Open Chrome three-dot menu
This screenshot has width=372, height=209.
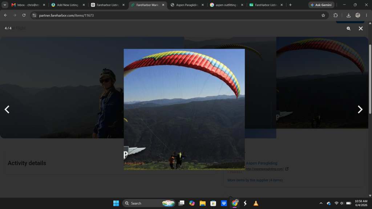coord(367,15)
